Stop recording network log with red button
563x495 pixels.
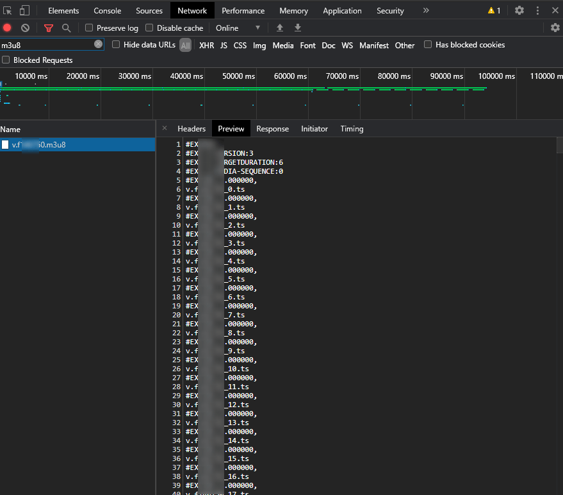pos(7,28)
